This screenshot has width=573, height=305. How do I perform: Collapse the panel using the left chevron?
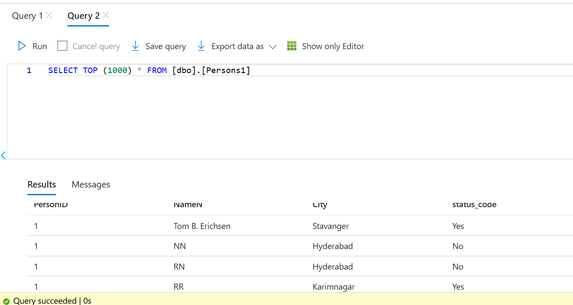click(x=3, y=155)
